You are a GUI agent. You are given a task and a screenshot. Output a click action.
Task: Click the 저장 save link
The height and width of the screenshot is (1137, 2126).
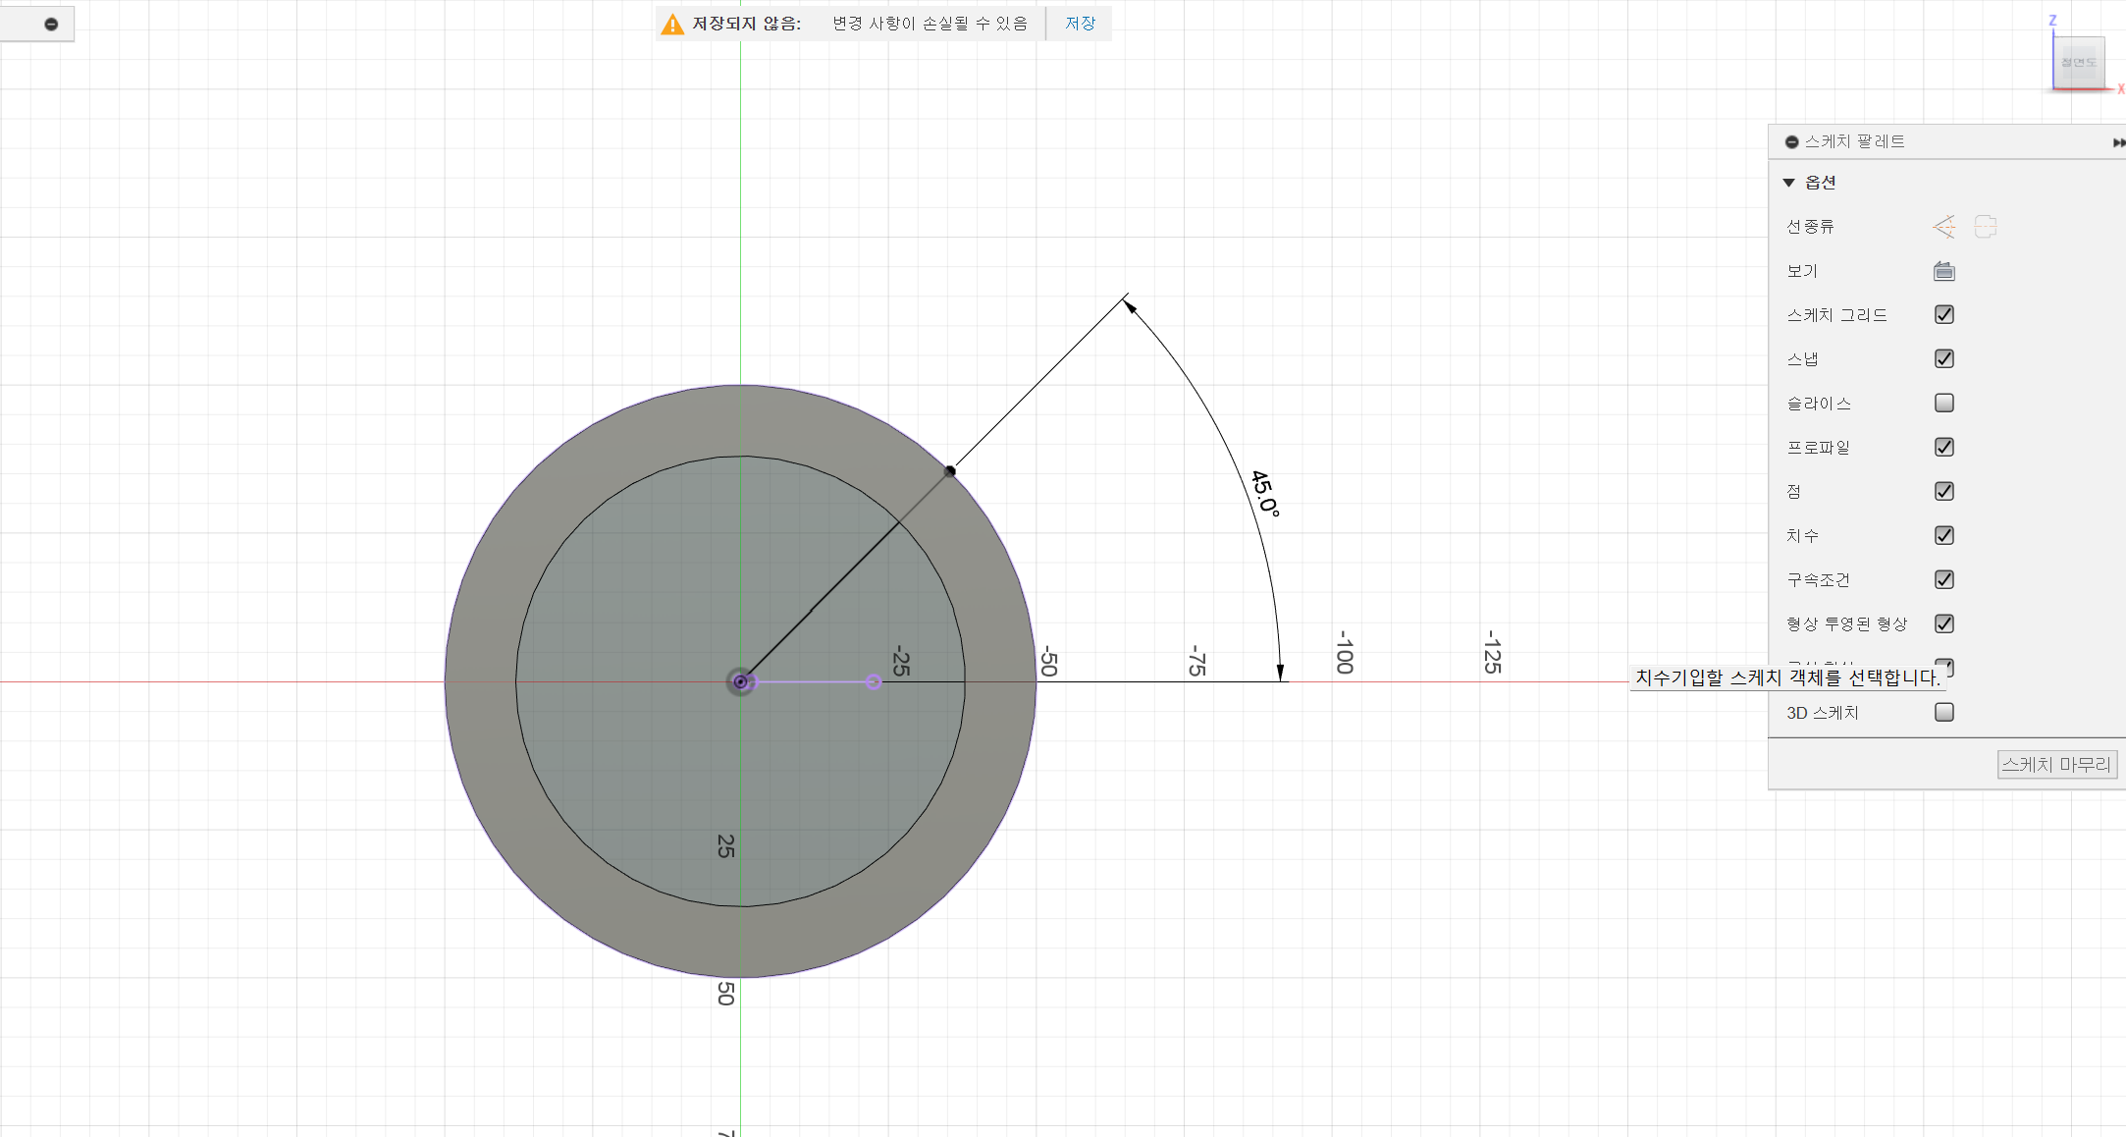tap(1080, 24)
